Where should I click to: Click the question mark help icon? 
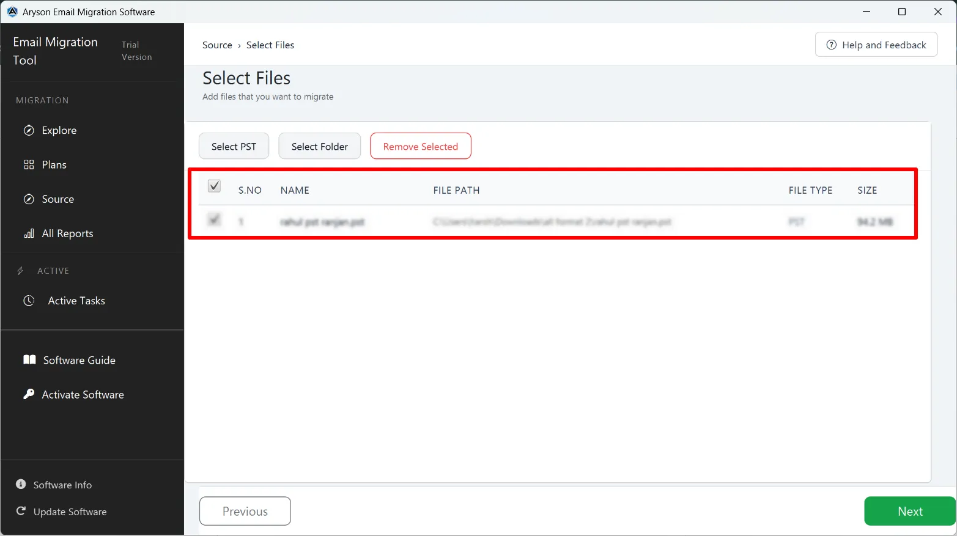831,45
